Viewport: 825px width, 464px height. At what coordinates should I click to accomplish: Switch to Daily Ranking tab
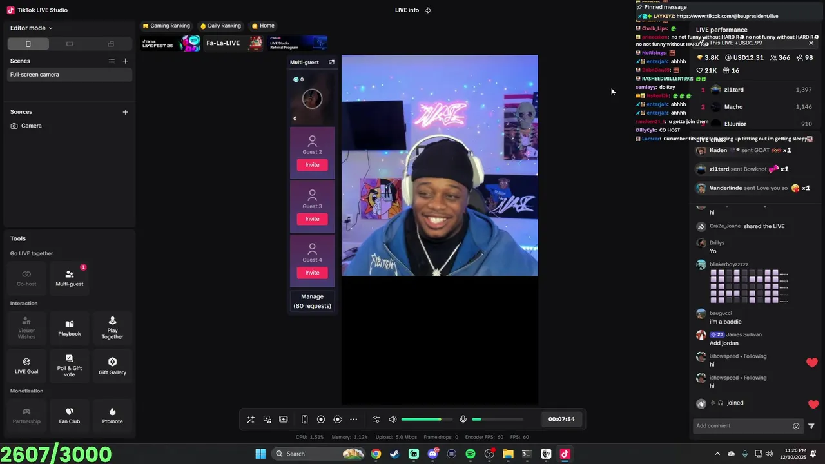(220, 26)
